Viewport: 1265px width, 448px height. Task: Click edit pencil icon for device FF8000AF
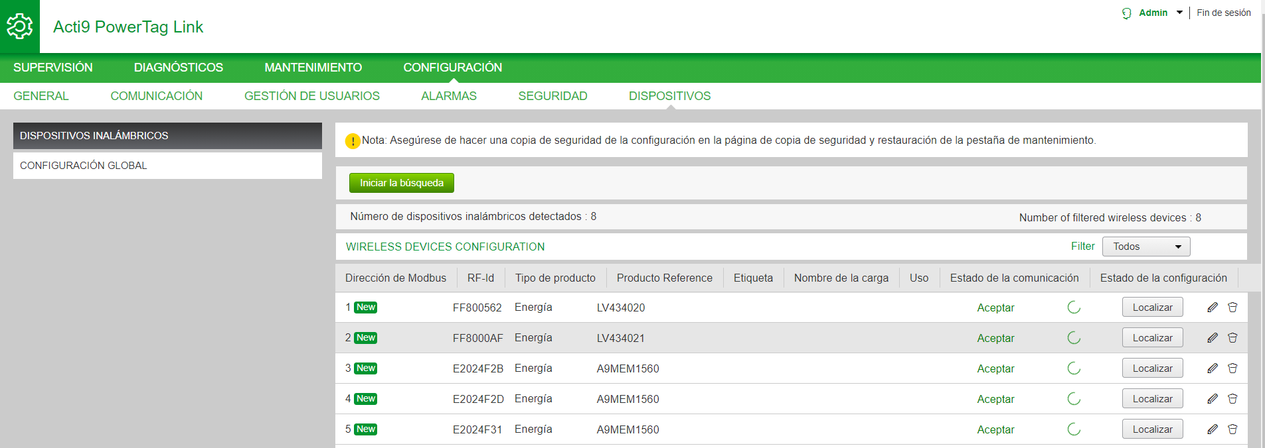click(x=1212, y=338)
